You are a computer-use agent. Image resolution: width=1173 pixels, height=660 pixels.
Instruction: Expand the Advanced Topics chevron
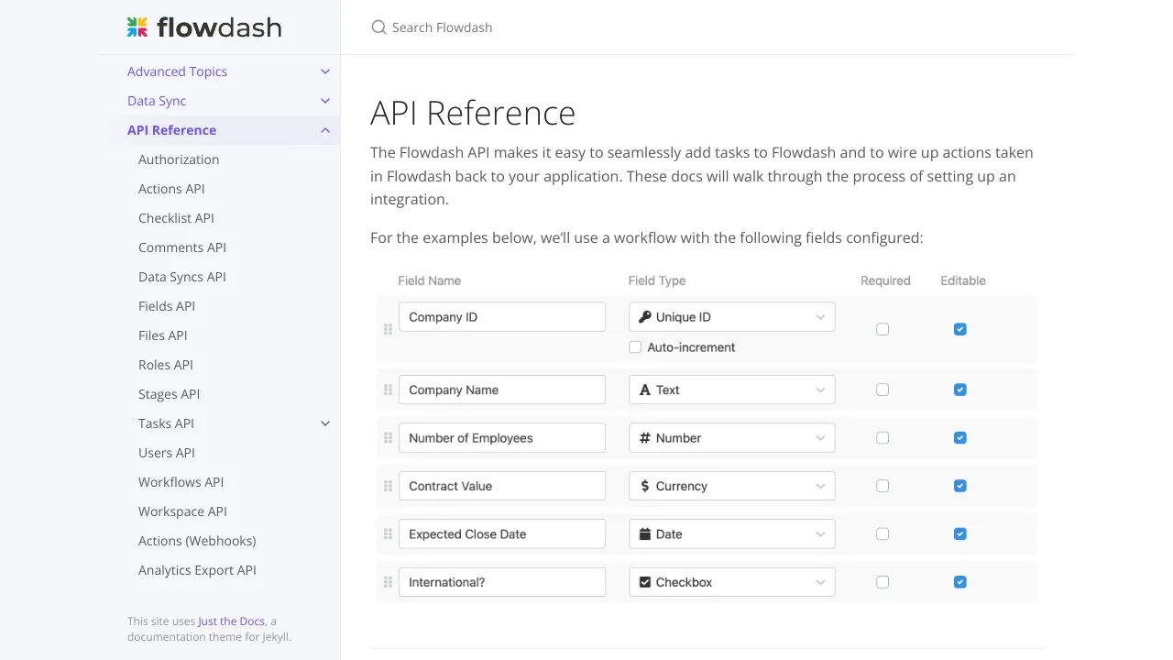(x=325, y=71)
